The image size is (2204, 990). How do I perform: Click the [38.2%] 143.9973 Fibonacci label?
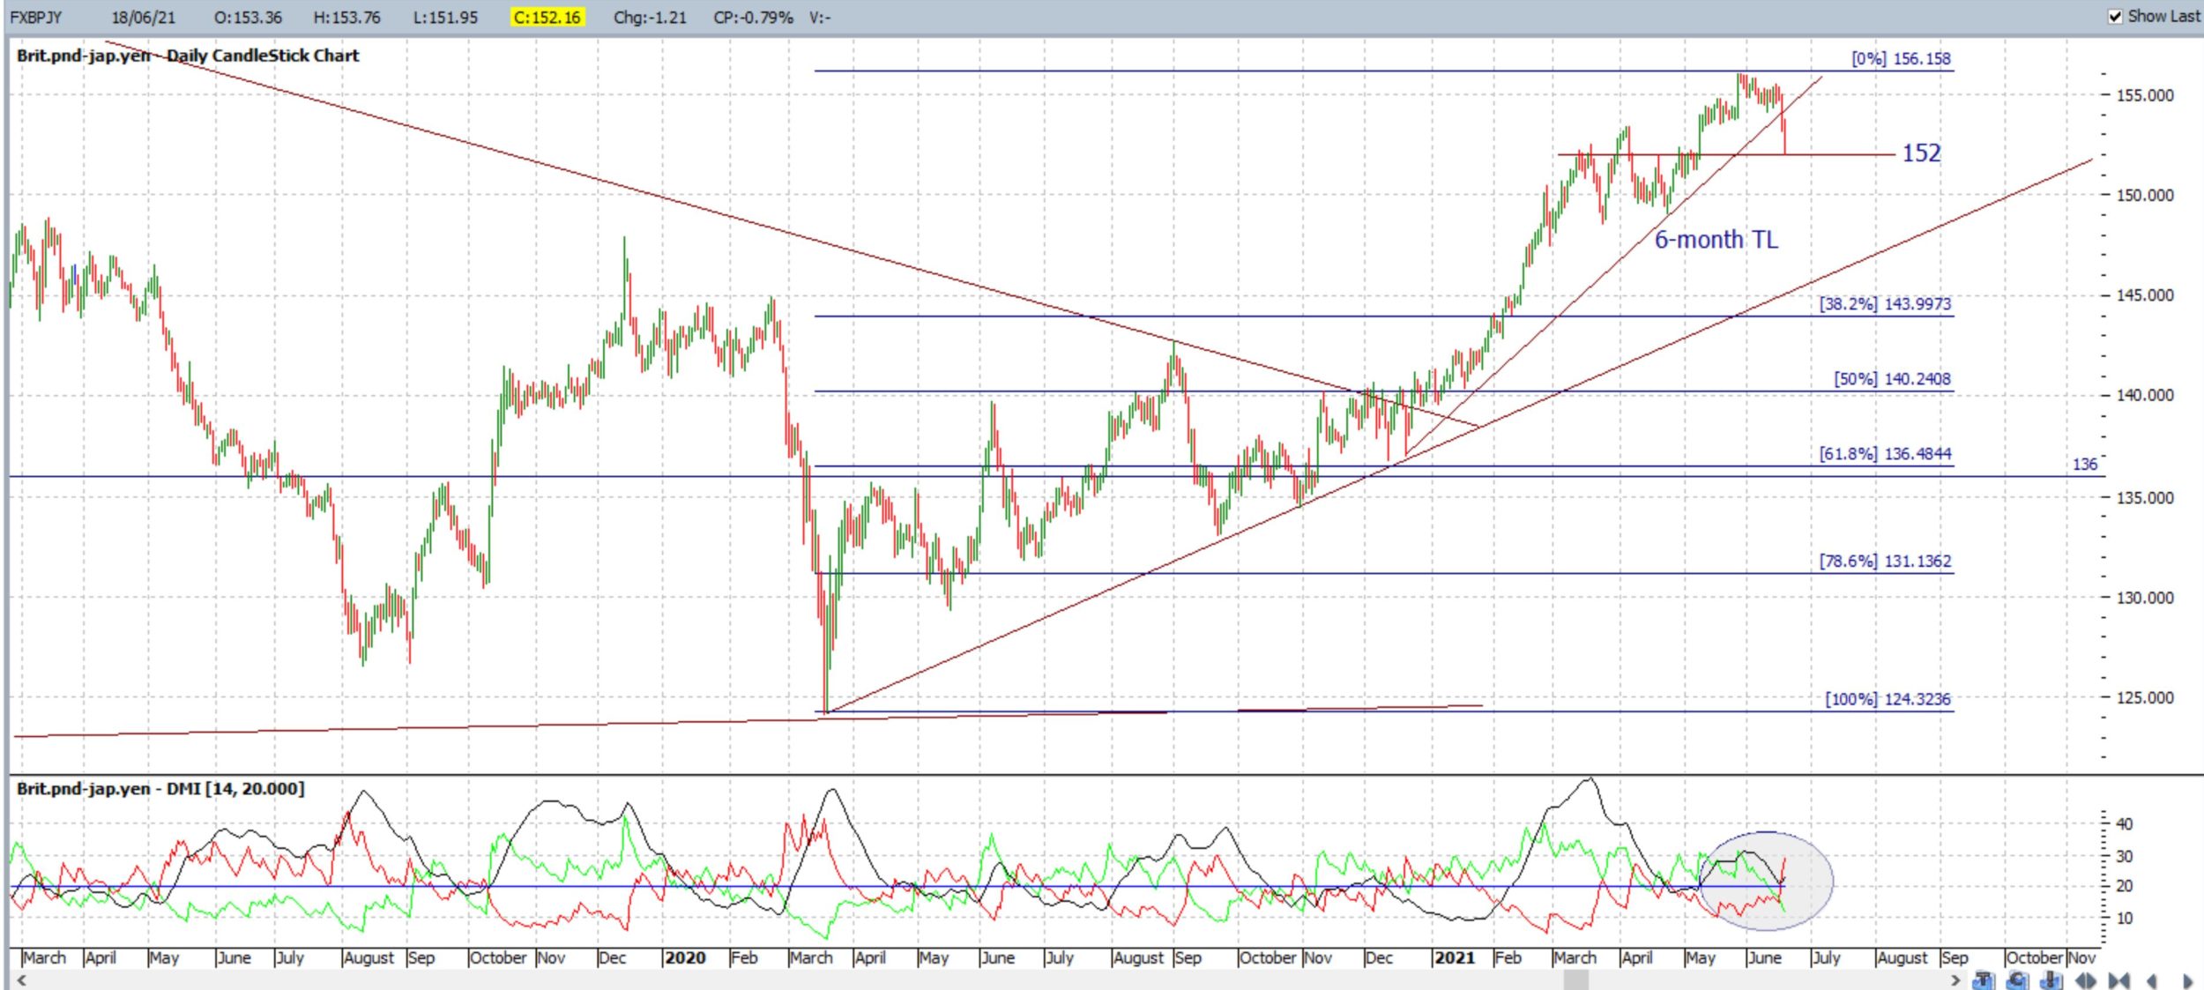point(1885,304)
